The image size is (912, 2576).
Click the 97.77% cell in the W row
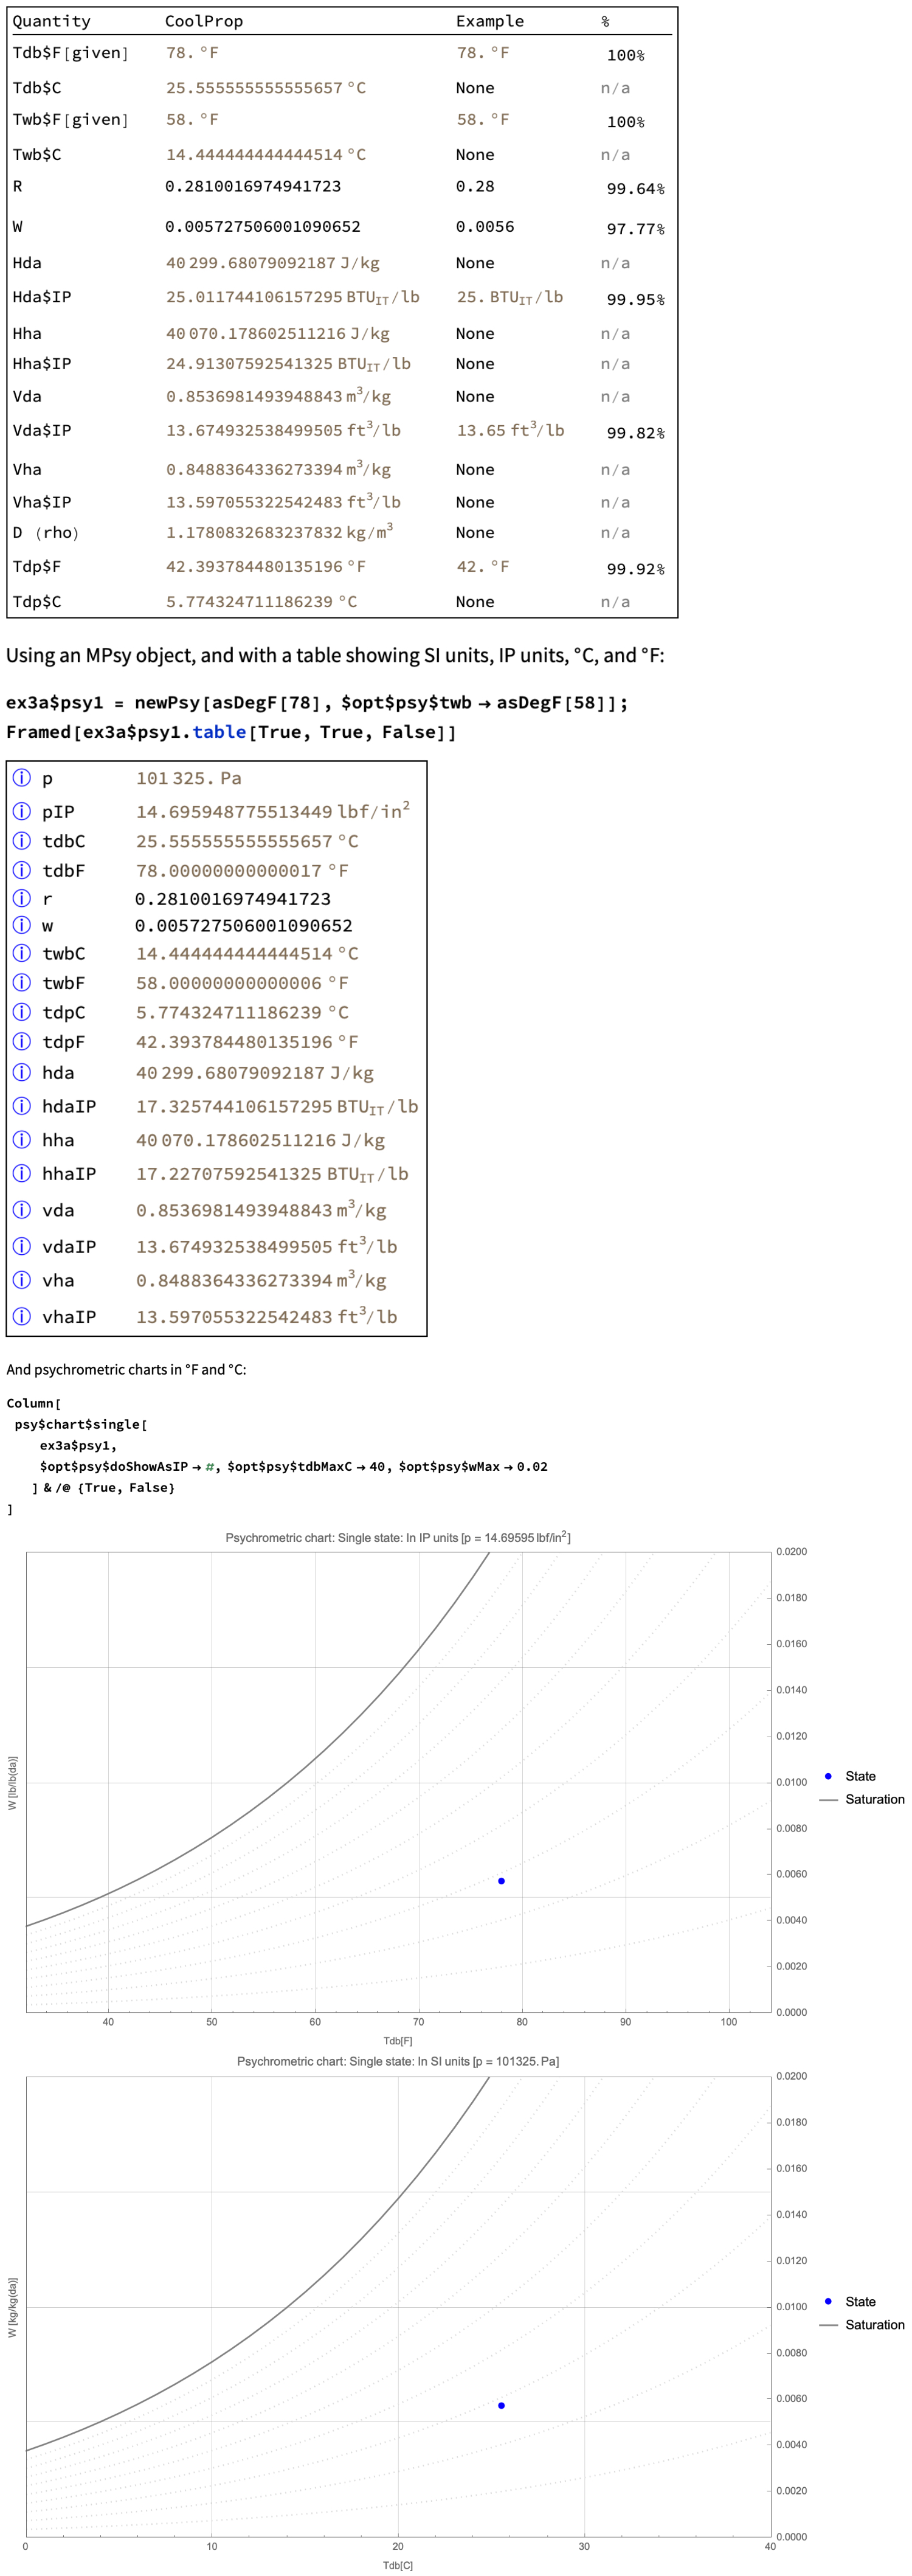pos(635,229)
